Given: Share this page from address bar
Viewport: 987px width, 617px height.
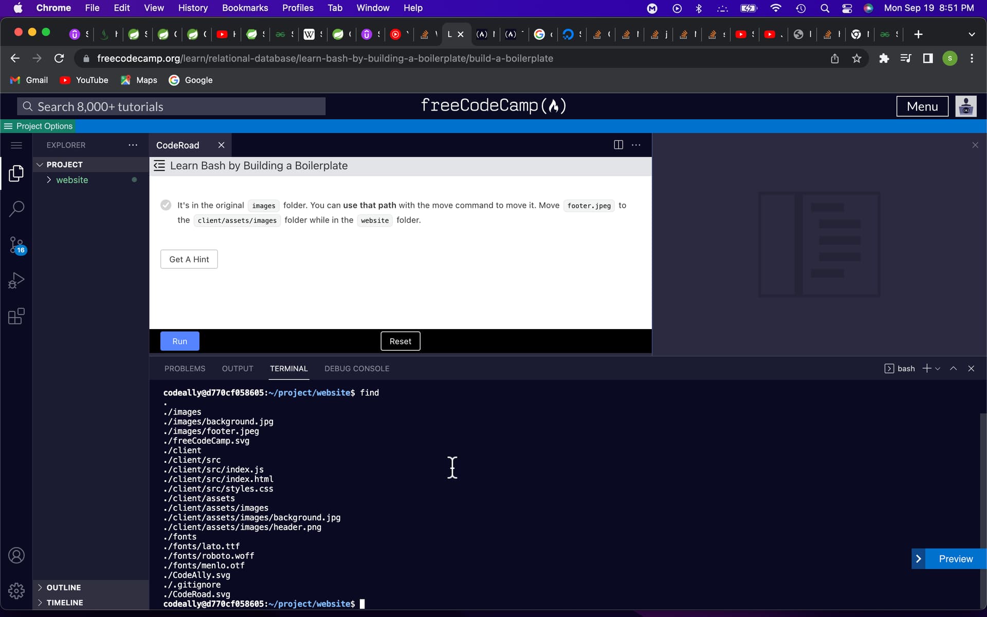Looking at the screenshot, I should click(x=835, y=59).
